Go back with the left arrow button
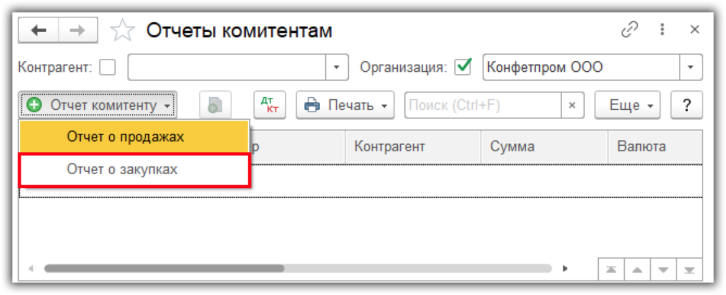 [x=38, y=30]
